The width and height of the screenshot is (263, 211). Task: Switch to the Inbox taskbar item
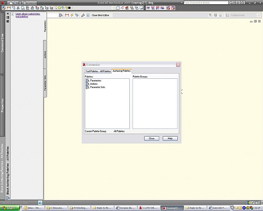pos(34,208)
